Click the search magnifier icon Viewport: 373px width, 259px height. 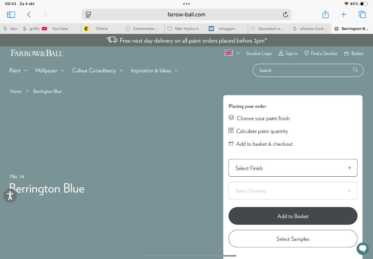pyautogui.click(x=356, y=70)
